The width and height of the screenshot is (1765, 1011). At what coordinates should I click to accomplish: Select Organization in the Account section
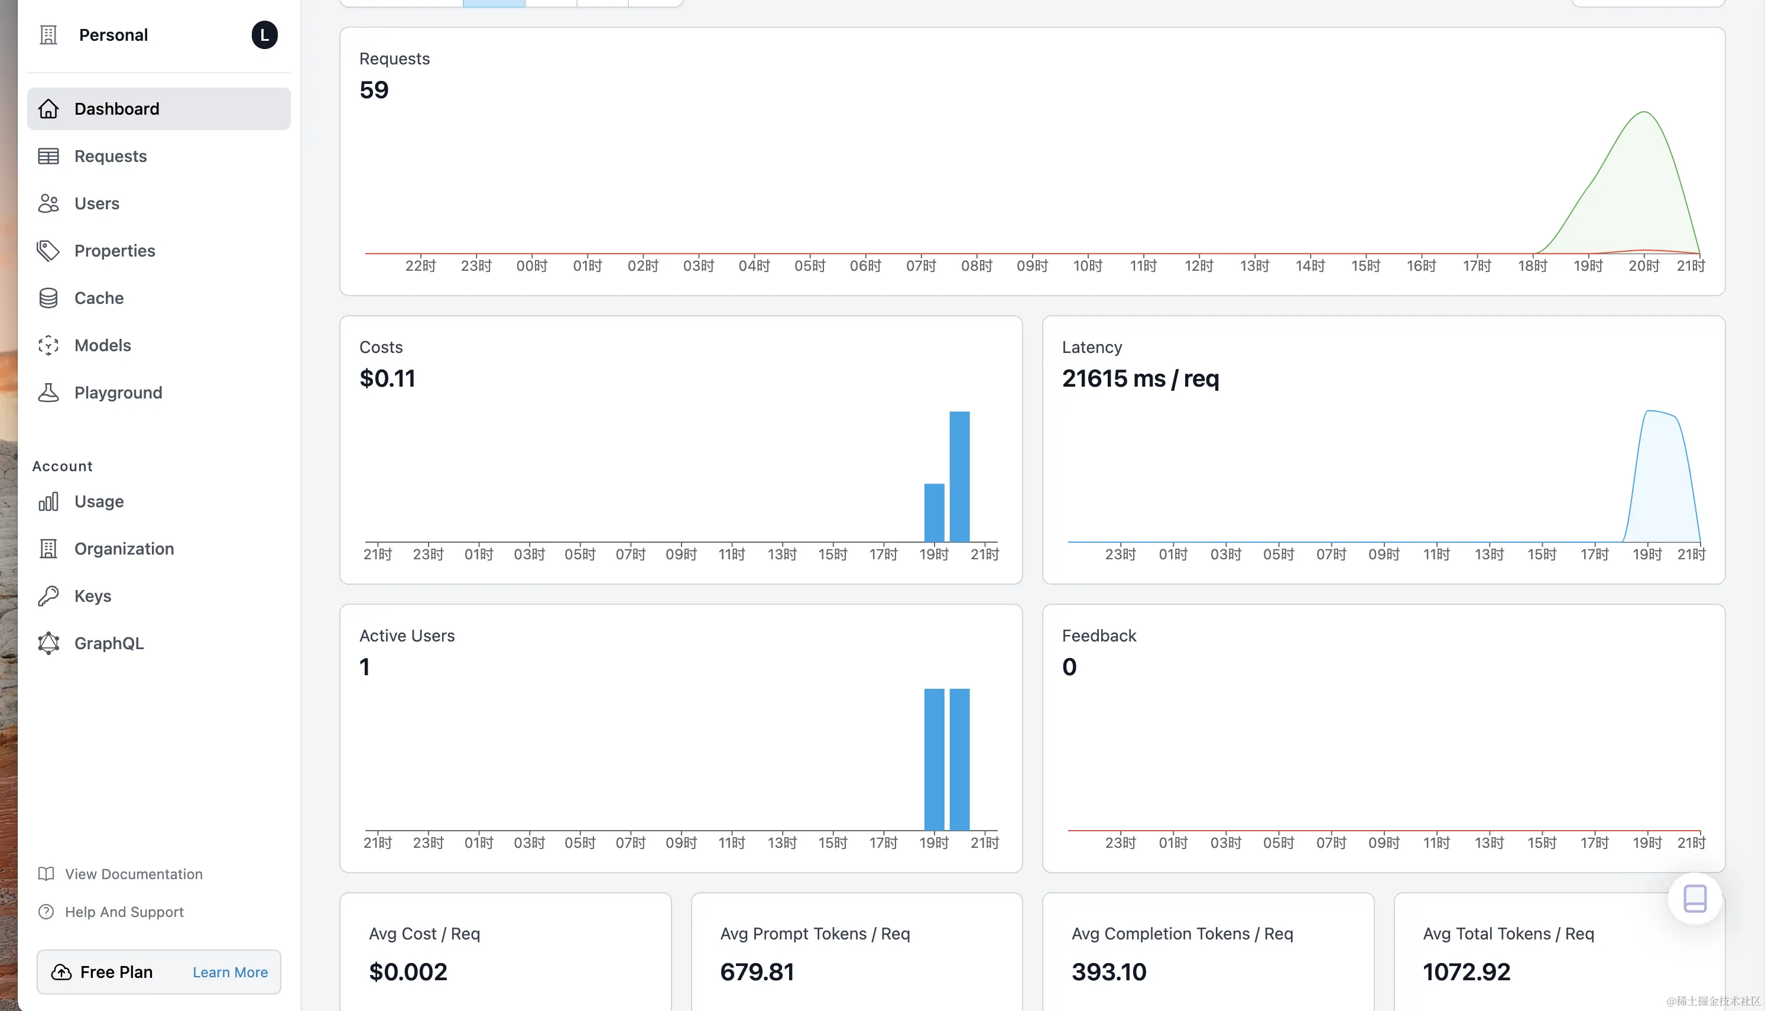(124, 549)
